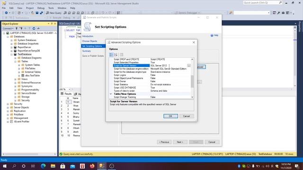Expand the Server Objects node
The width and height of the screenshot is (303, 170).
(x=8, y=108)
